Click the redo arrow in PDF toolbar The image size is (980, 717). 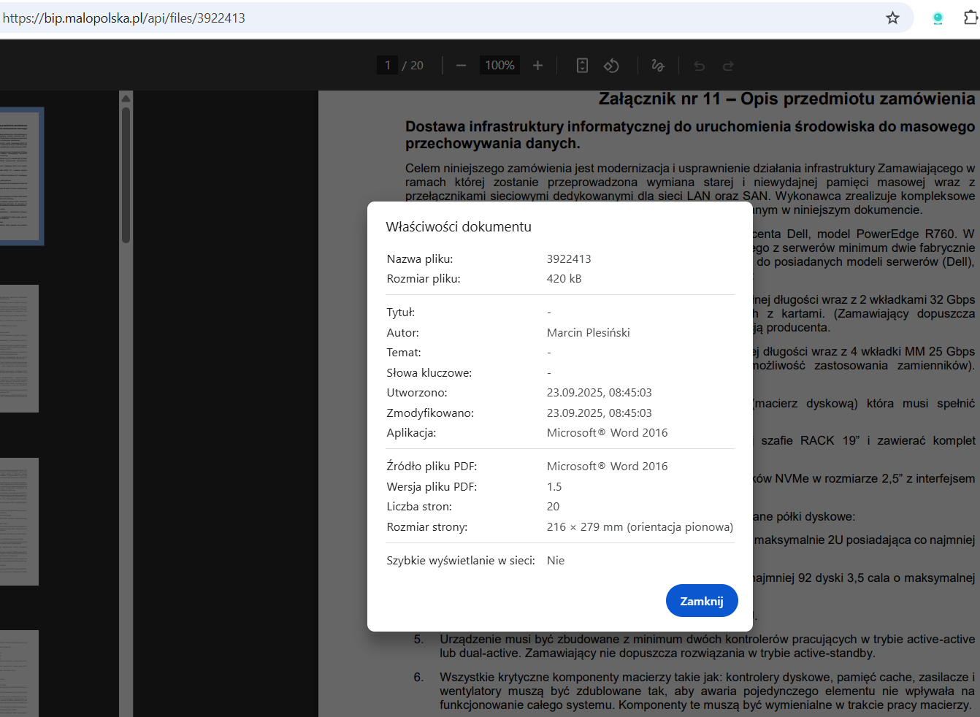(728, 66)
